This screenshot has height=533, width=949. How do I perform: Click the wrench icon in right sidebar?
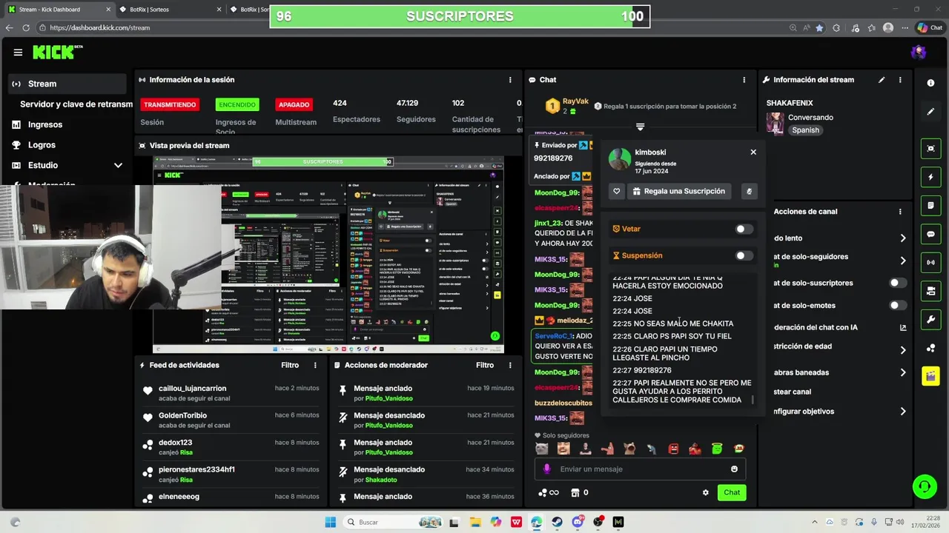[930, 320]
